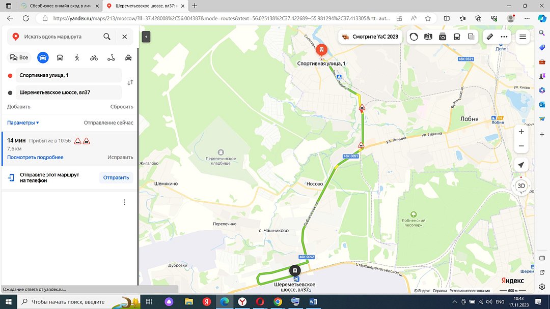550x309 pixels.
Task: Select the scooter route icon
Action: pyautogui.click(x=111, y=58)
